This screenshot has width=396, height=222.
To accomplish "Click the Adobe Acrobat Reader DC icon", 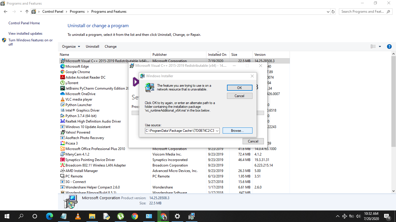I will [x=62, y=77].
